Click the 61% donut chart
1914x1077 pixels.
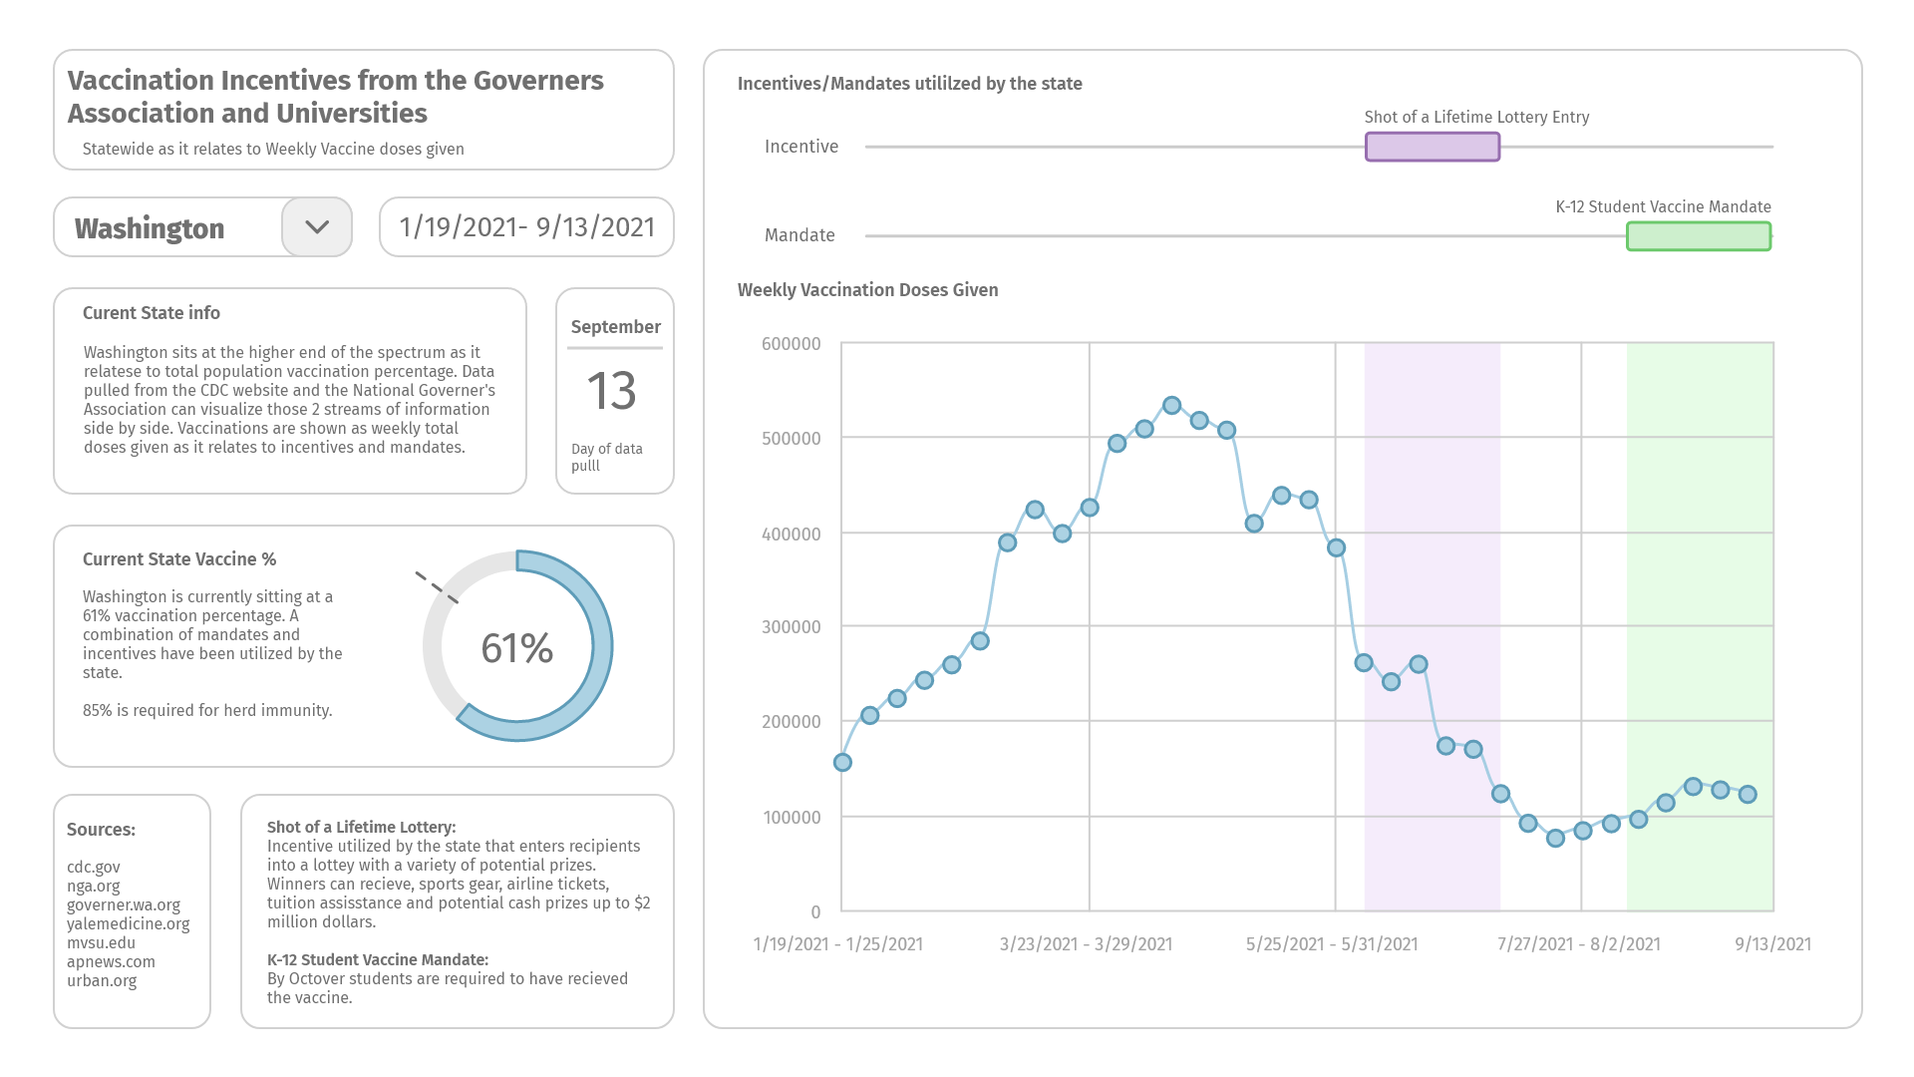point(517,646)
